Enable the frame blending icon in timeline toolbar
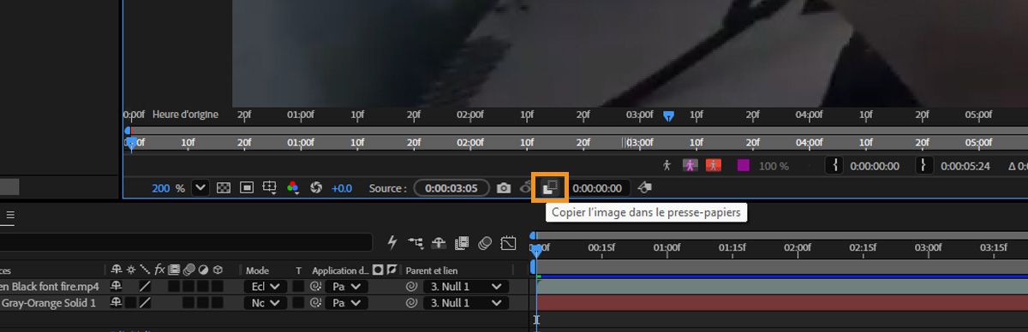The image size is (1028, 332). tap(463, 243)
